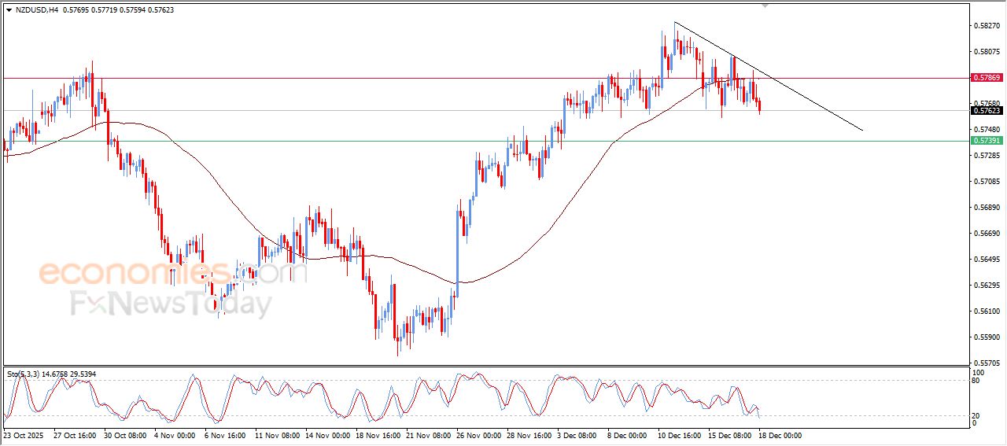Click the green 0.57391 price label

coord(987,141)
